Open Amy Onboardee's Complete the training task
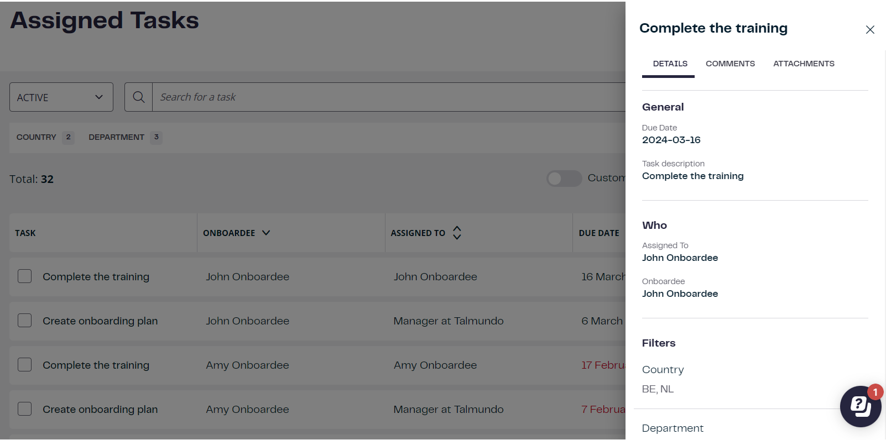This screenshot has height=440, width=886. click(96, 365)
